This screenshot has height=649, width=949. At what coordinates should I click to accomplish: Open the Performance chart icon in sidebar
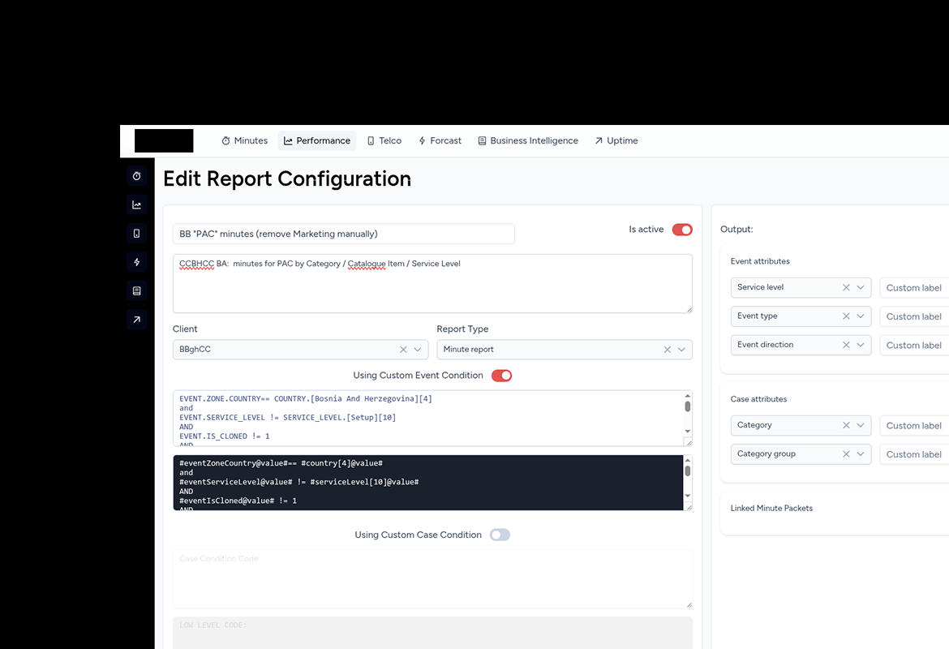coord(136,204)
